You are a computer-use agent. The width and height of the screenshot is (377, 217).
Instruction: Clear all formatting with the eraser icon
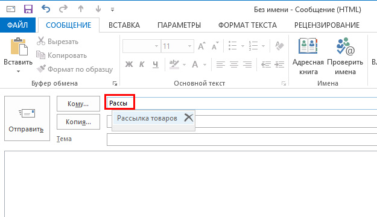pos(279,46)
